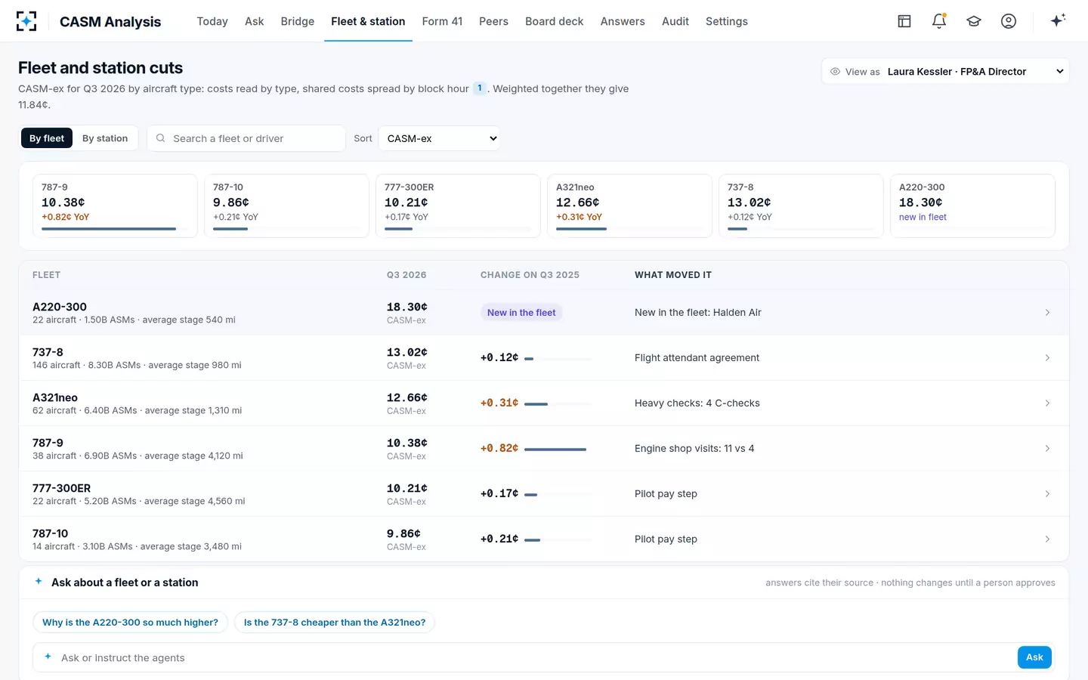Image resolution: width=1088 pixels, height=680 pixels.
Task: Expand the 737-8 row chevron
Action: [1047, 358]
